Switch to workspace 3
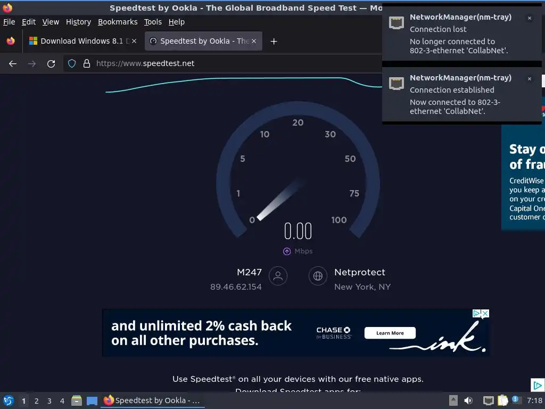Screen dimensions: 545x409 pyautogui.click(x=49, y=401)
